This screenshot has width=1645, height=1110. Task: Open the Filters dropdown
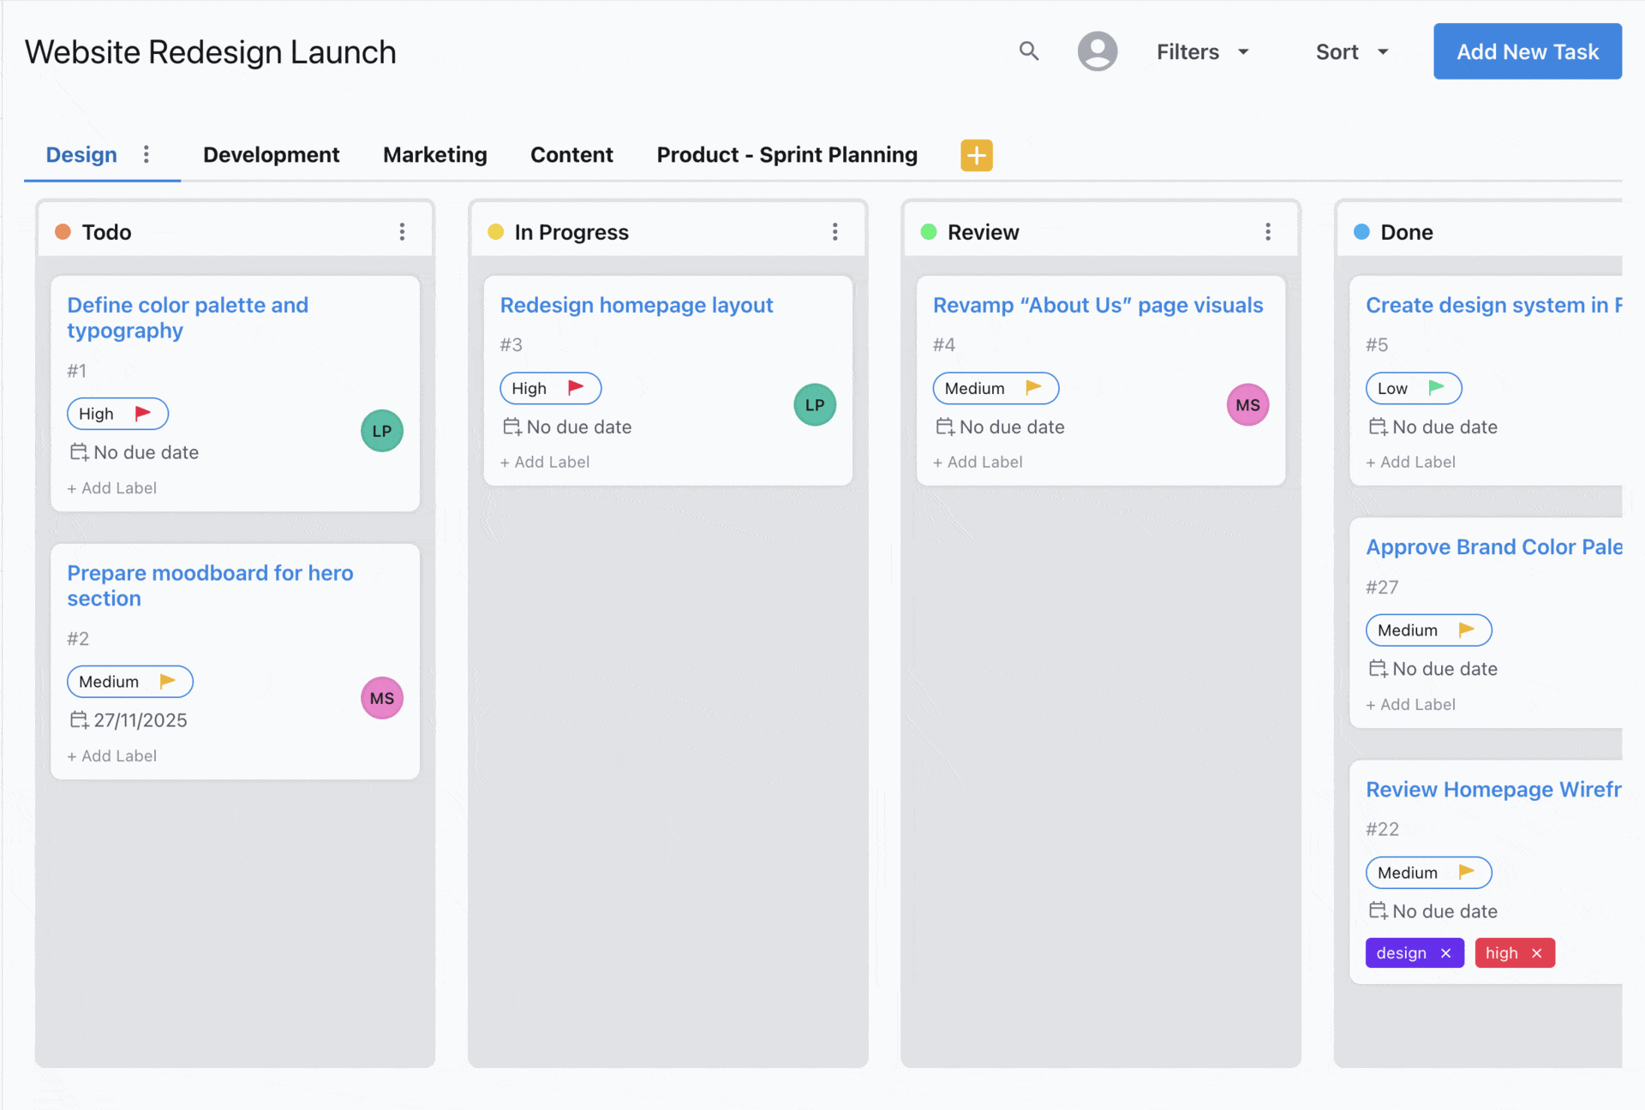pos(1202,51)
